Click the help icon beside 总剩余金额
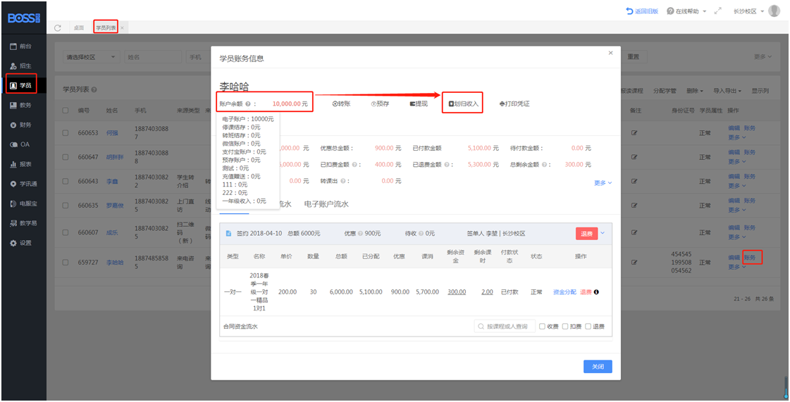This screenshot has width=790, height=402. 544,165
